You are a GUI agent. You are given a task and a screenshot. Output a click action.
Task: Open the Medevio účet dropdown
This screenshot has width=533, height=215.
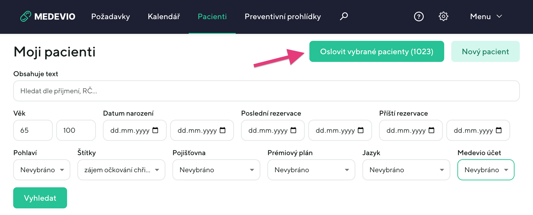click(486, 170)
